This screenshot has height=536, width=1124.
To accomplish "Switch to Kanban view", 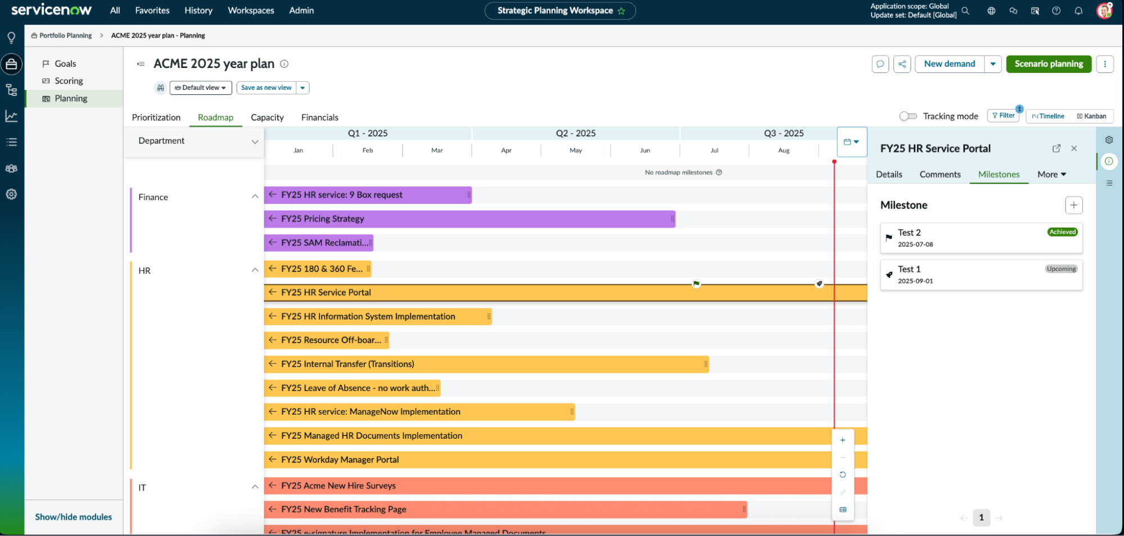I will coord(1091,116).
